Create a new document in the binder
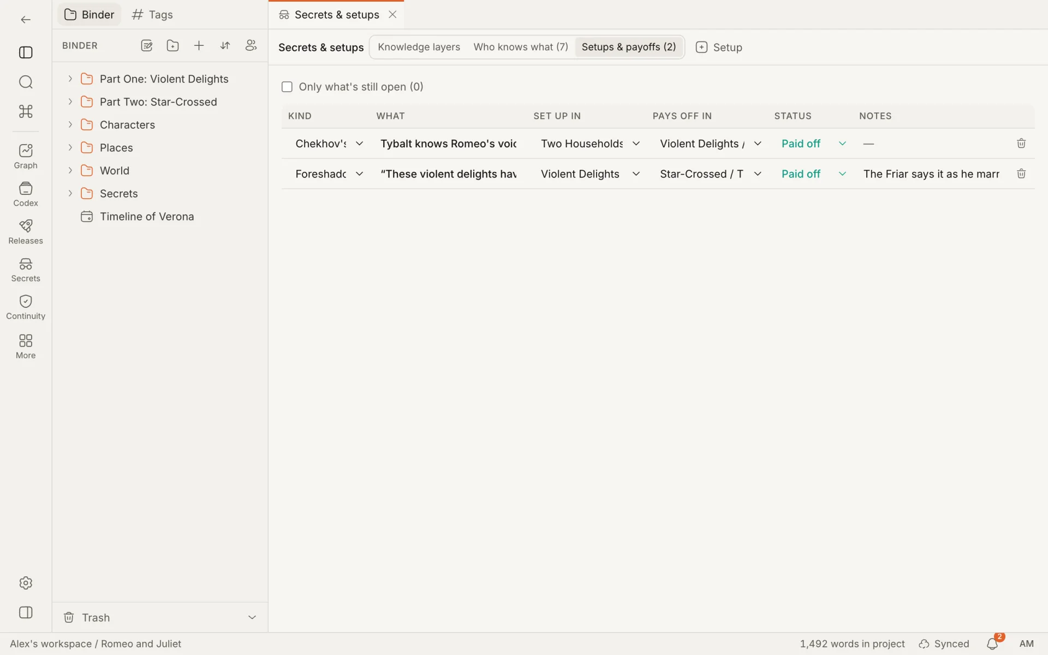 pos(147,46)
